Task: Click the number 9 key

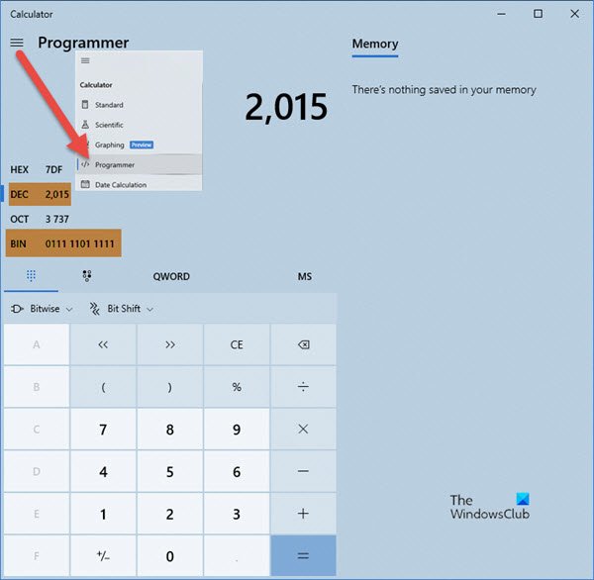Action: (237, 430)
